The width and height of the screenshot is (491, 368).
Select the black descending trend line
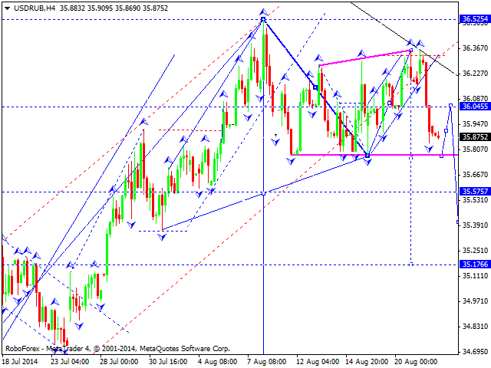tap(404, 39)
